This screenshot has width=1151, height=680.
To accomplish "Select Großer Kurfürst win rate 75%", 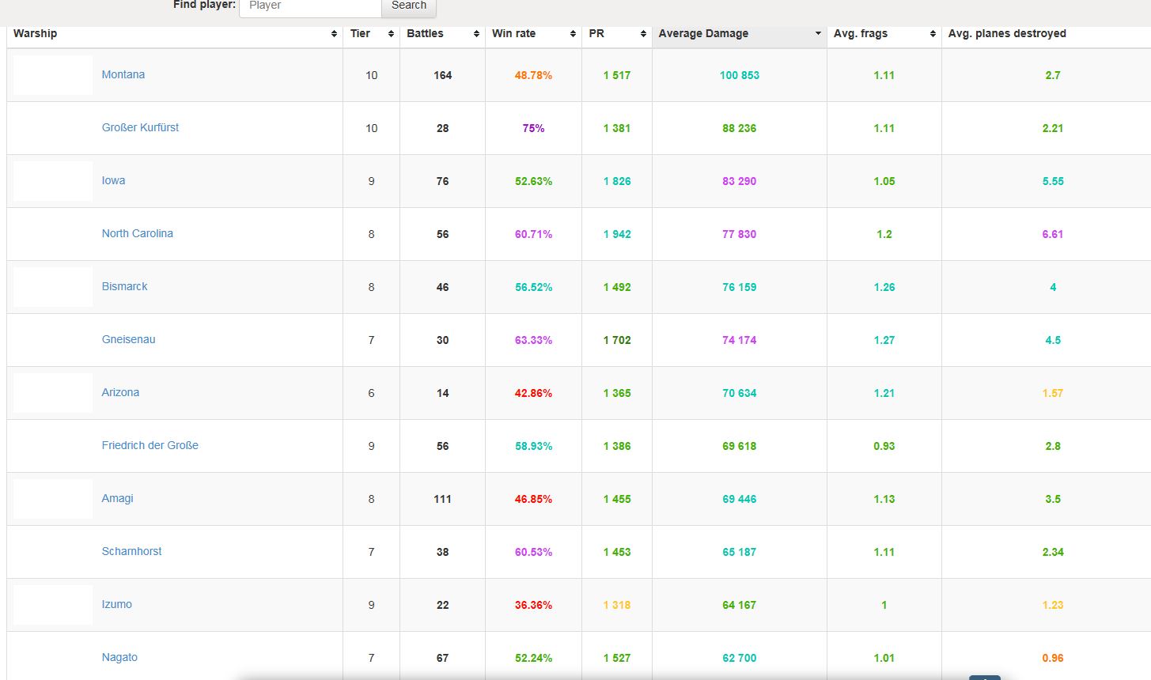I will [x=533, y=128].
